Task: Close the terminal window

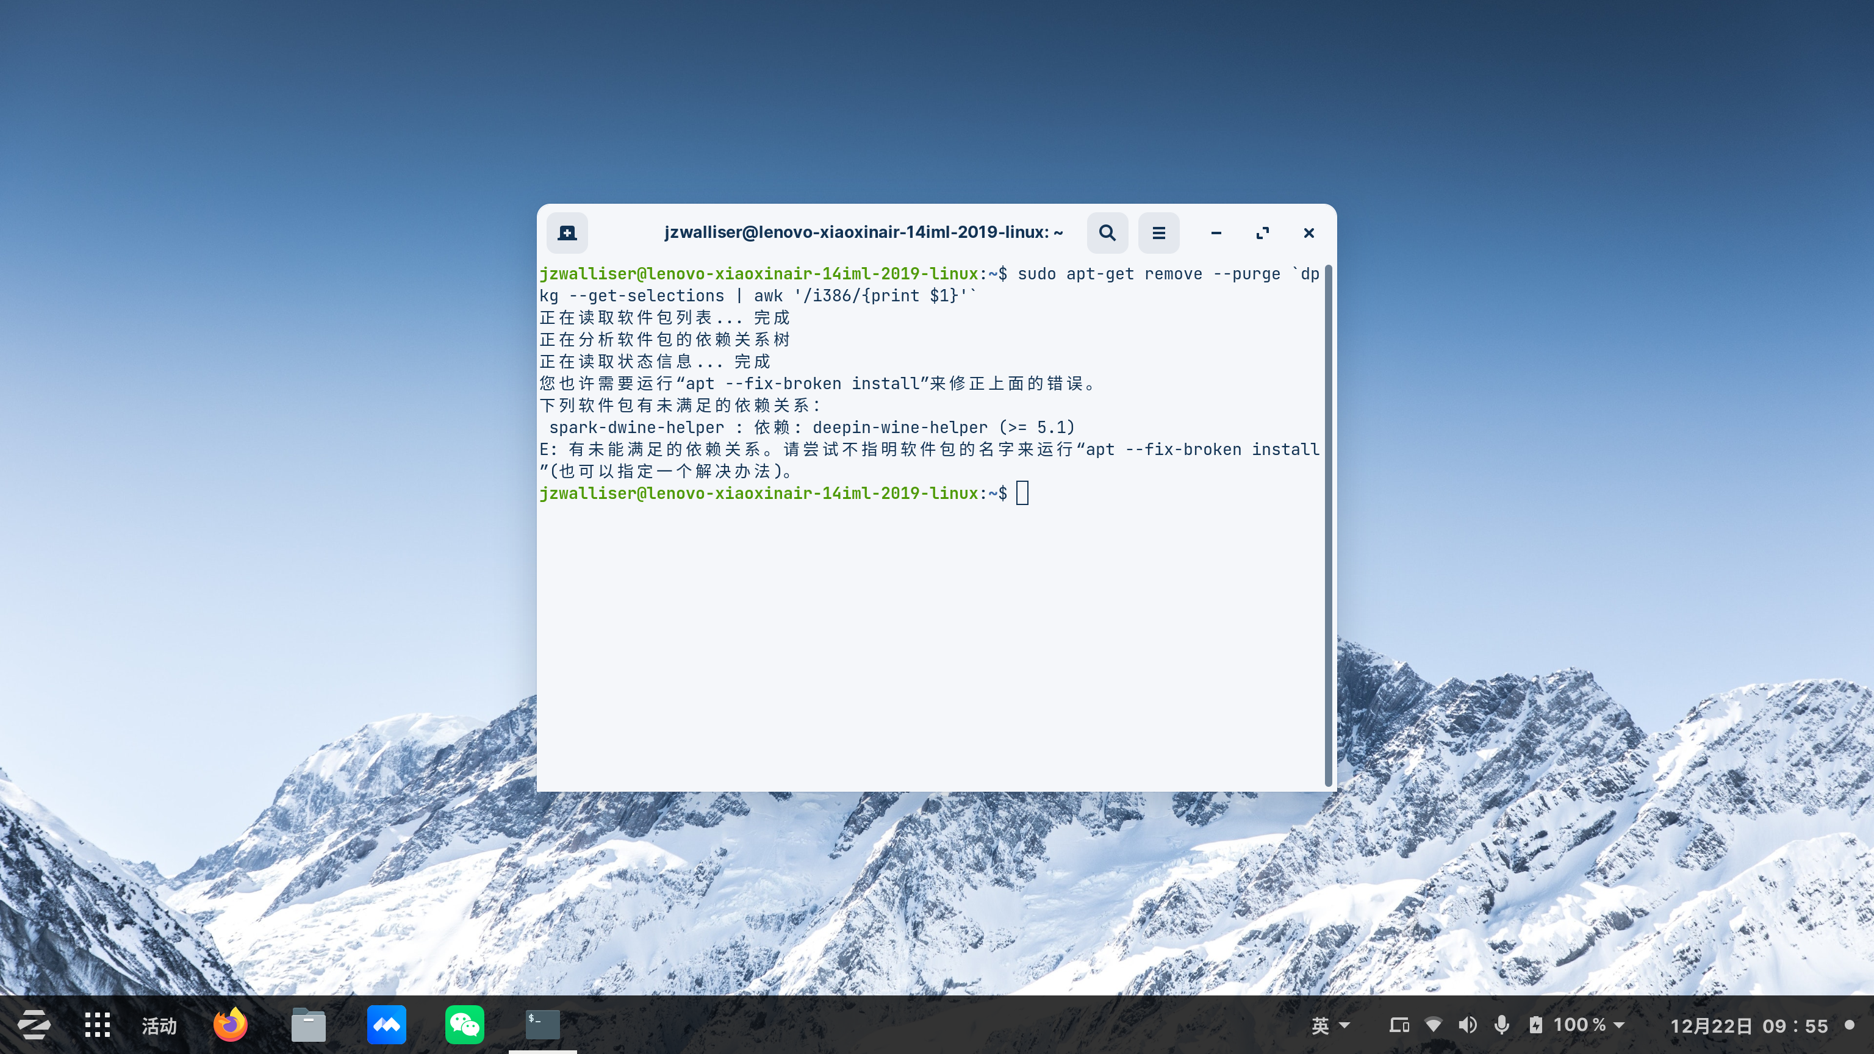Action: (1309, 233)
